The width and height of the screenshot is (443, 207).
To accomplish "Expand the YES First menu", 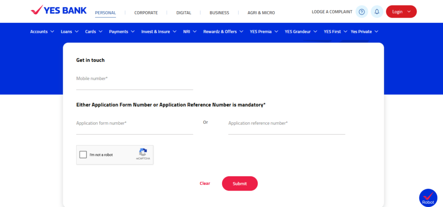I will pyautogui.click(x=335, y=32).
